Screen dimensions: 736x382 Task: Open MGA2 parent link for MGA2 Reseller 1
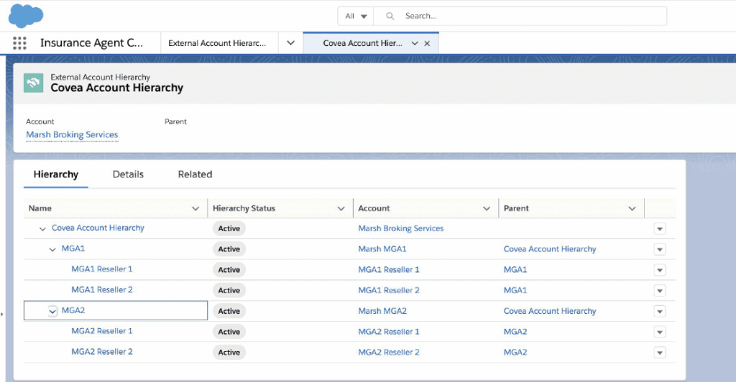tap(515, 332)
